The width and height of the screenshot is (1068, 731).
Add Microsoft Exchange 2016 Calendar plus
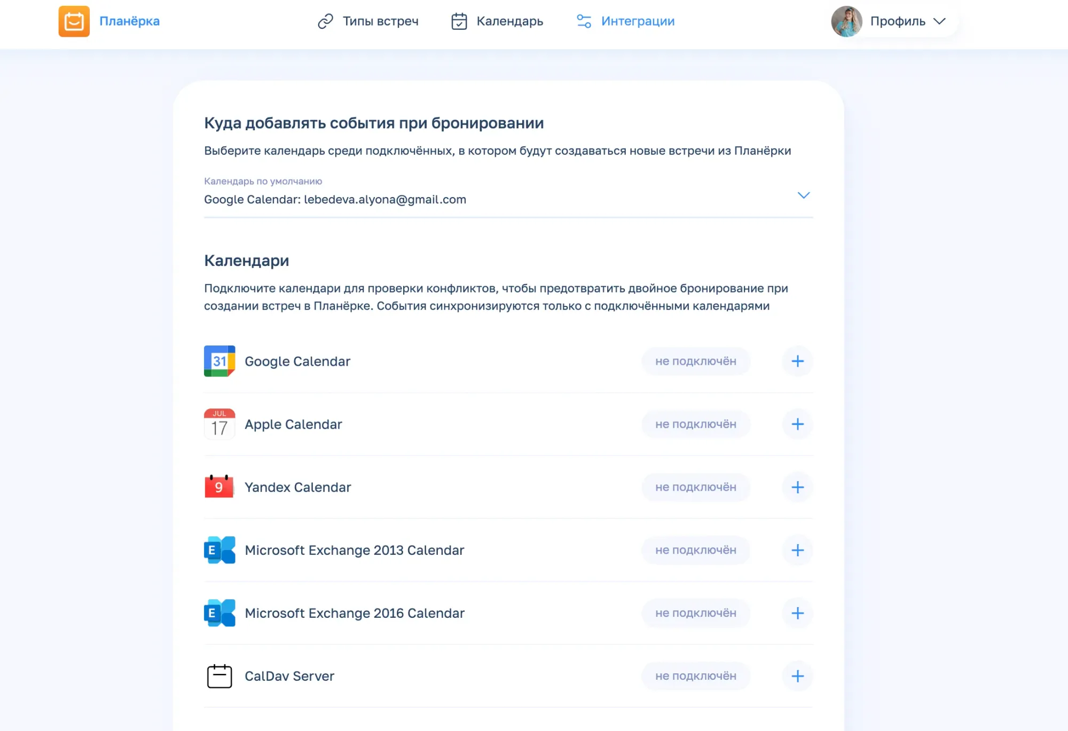coord(797,613)
